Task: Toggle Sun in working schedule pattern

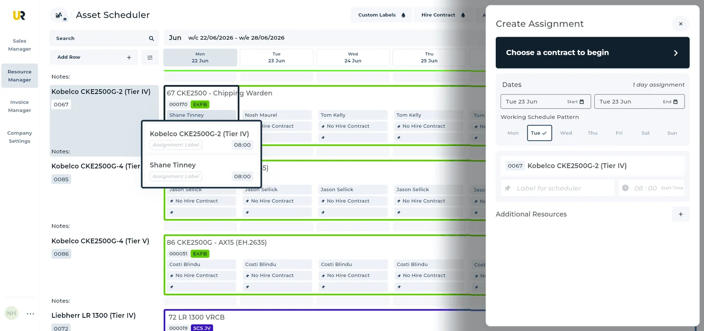Action: coord(672,133)
